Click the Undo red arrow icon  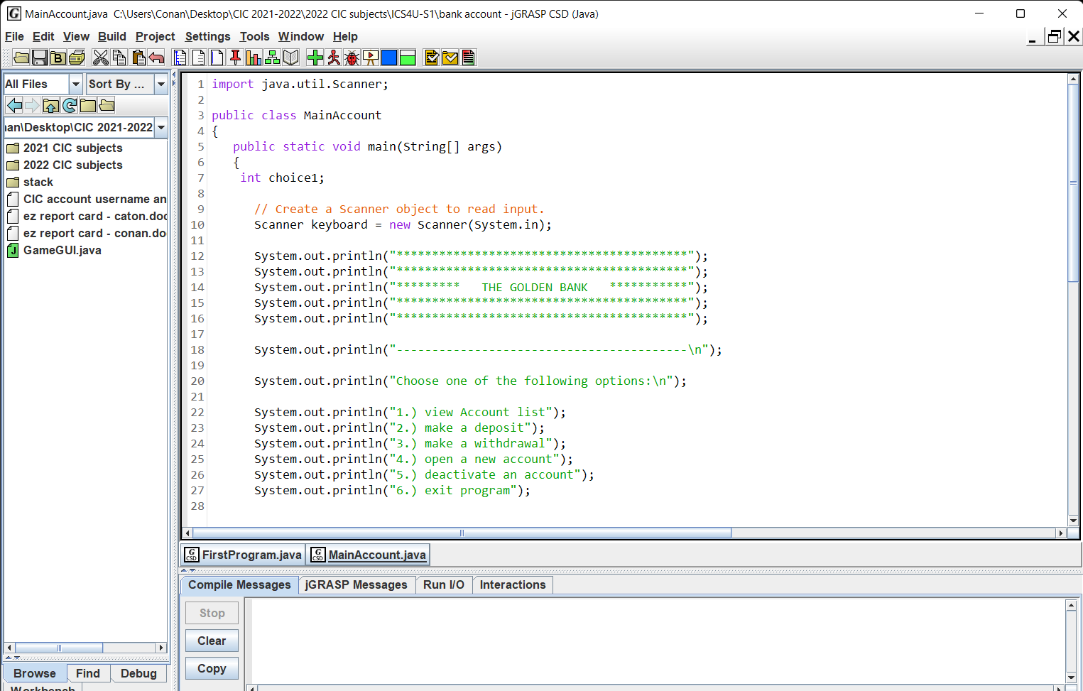156,58
